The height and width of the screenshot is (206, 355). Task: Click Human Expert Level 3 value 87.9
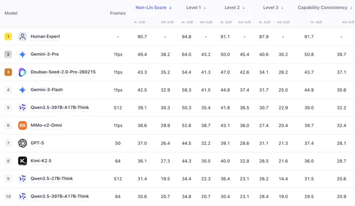(264, 37)
